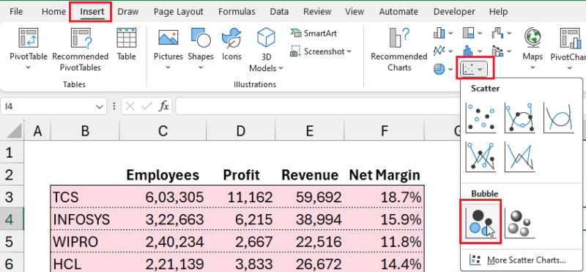Open the PivotChart button
The height and width of the screenshot is (272, 586).
click(x=568, y=48)
